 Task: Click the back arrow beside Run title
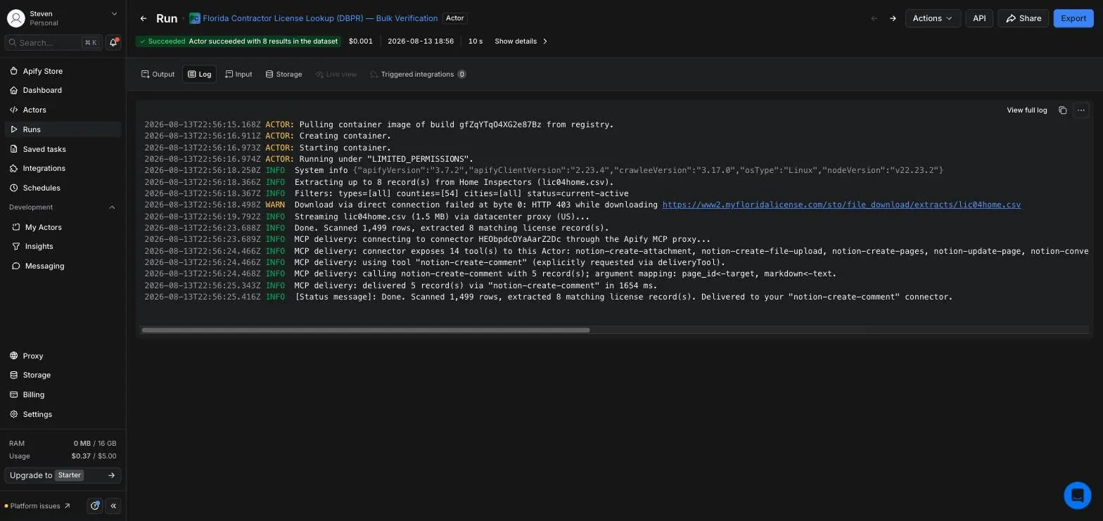coord(144,18)
